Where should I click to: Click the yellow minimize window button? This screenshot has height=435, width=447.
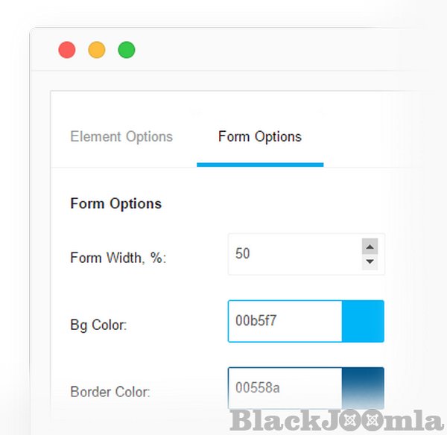click(x=97, y=50)
